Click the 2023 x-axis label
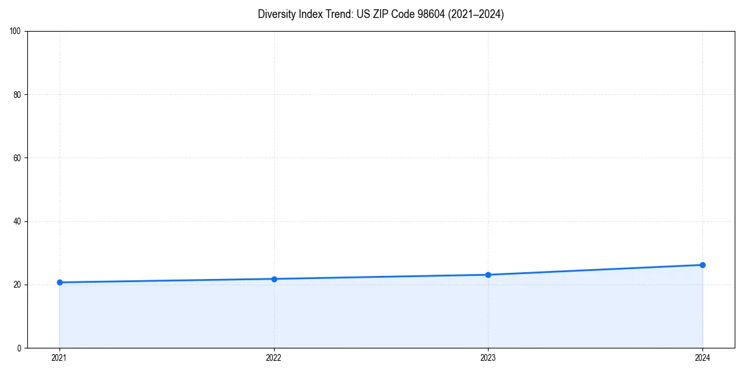This screenshot has width=744, height=372. point(489,358)
